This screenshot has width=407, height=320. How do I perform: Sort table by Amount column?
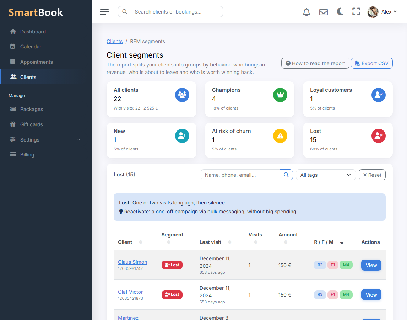[286, 242]
